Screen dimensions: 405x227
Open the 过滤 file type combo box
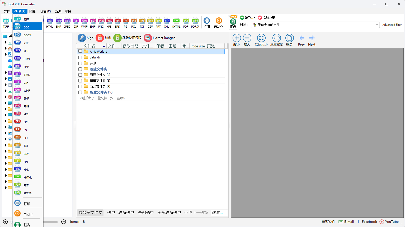pos(315,25)
